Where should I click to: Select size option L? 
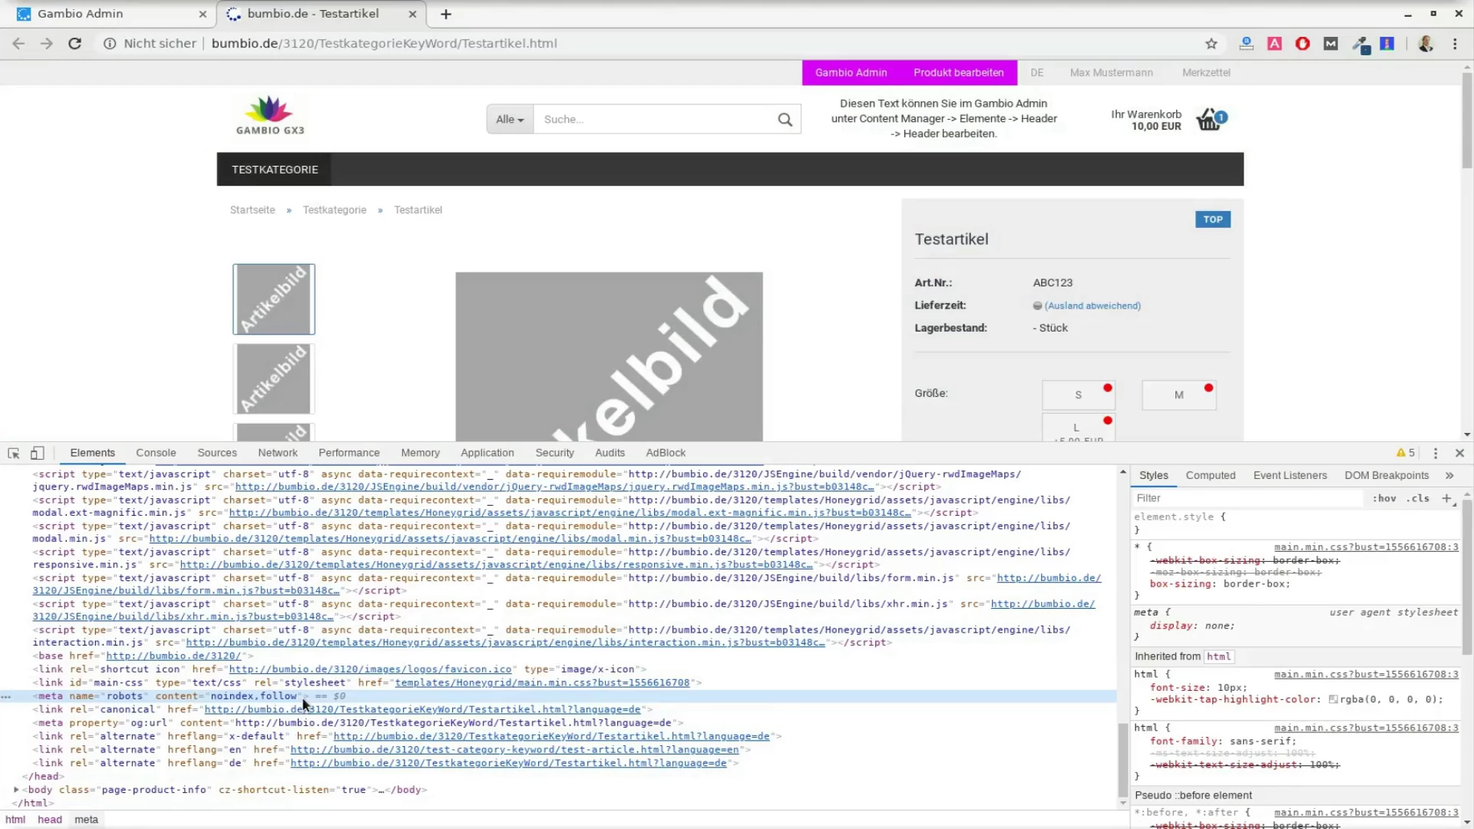pos(1078,428)
